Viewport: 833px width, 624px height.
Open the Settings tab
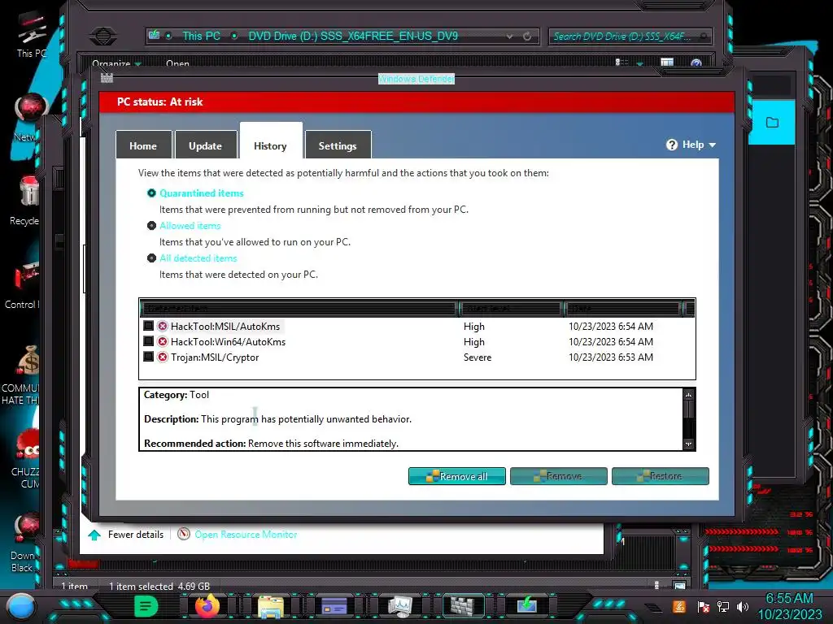pos(338,145)
